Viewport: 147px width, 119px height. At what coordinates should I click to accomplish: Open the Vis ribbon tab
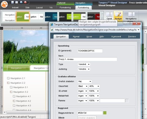(x=51, y=8)
